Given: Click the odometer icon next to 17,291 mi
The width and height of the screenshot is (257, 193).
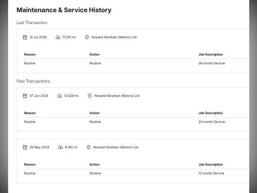Looking at the screenshot, I should 58,37.
